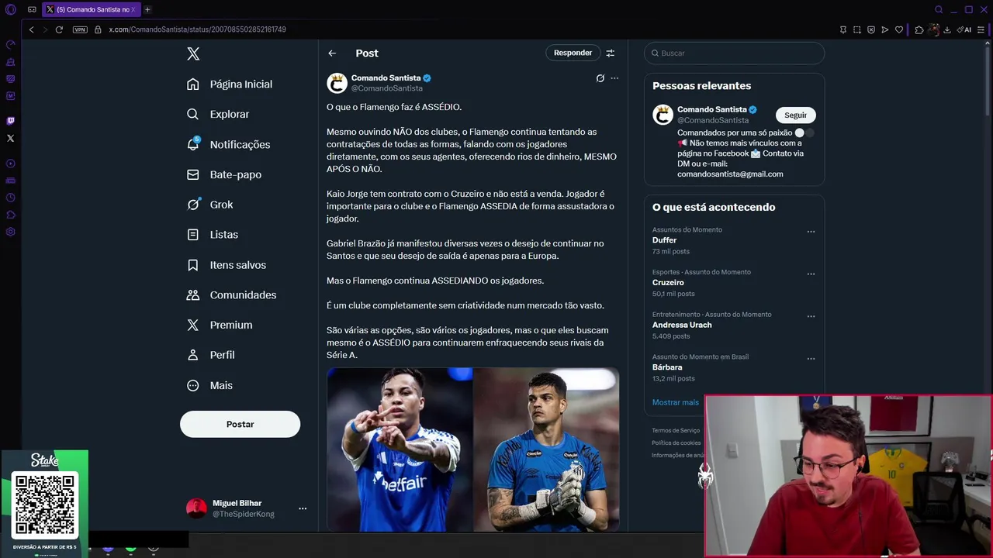Open the Explorar page
Viewport: 993px width, 558px height.
click(218, 114)
